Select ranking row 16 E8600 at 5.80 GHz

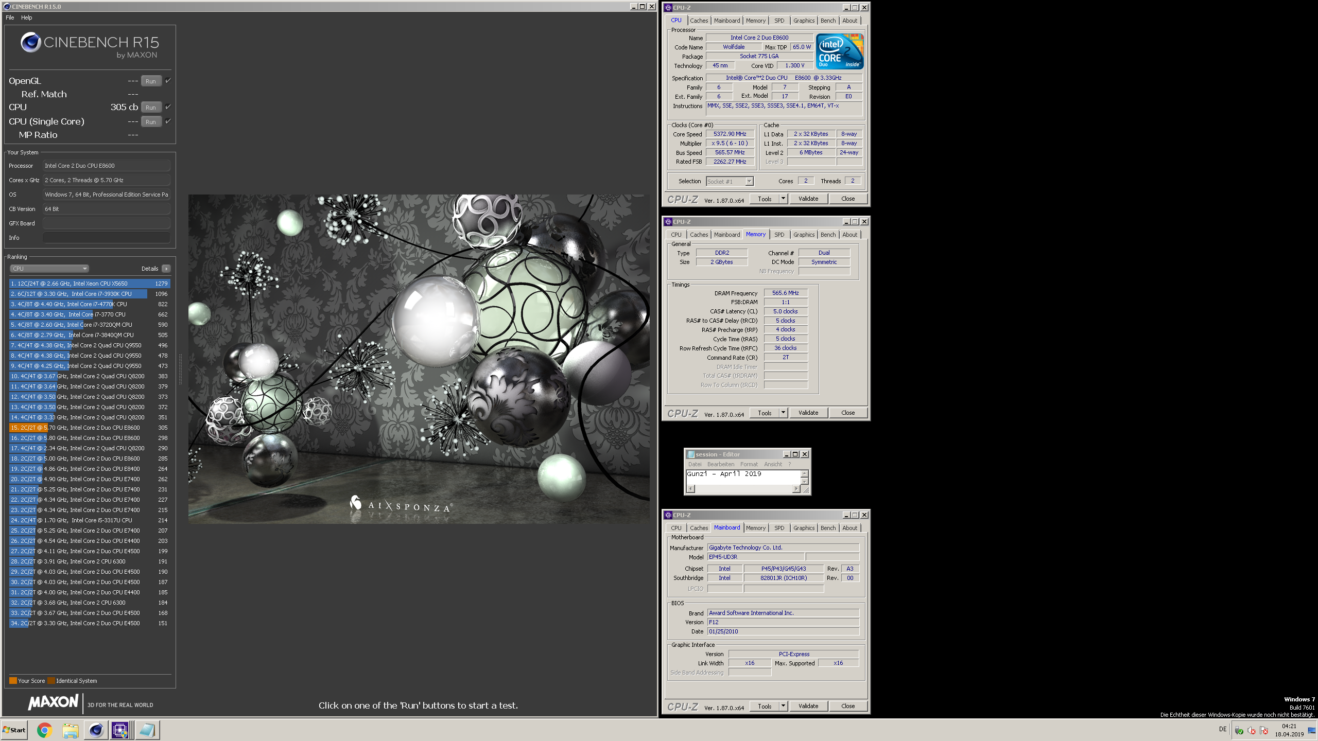(x=90, y=438)
